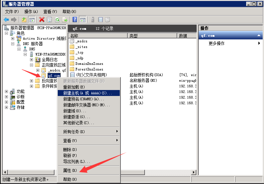Select 删除(D) in the context menu
Screen dimensions: 264x184
(89, 150)
